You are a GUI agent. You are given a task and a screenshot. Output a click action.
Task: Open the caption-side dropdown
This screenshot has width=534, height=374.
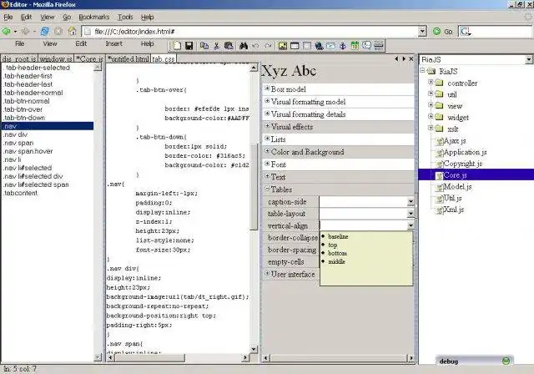click(x=411, y=202)
